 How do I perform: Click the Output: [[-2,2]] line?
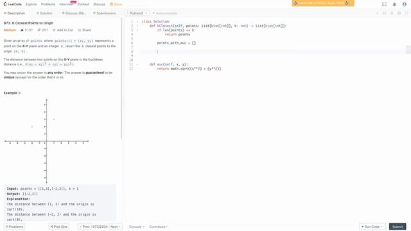point(22,194)
